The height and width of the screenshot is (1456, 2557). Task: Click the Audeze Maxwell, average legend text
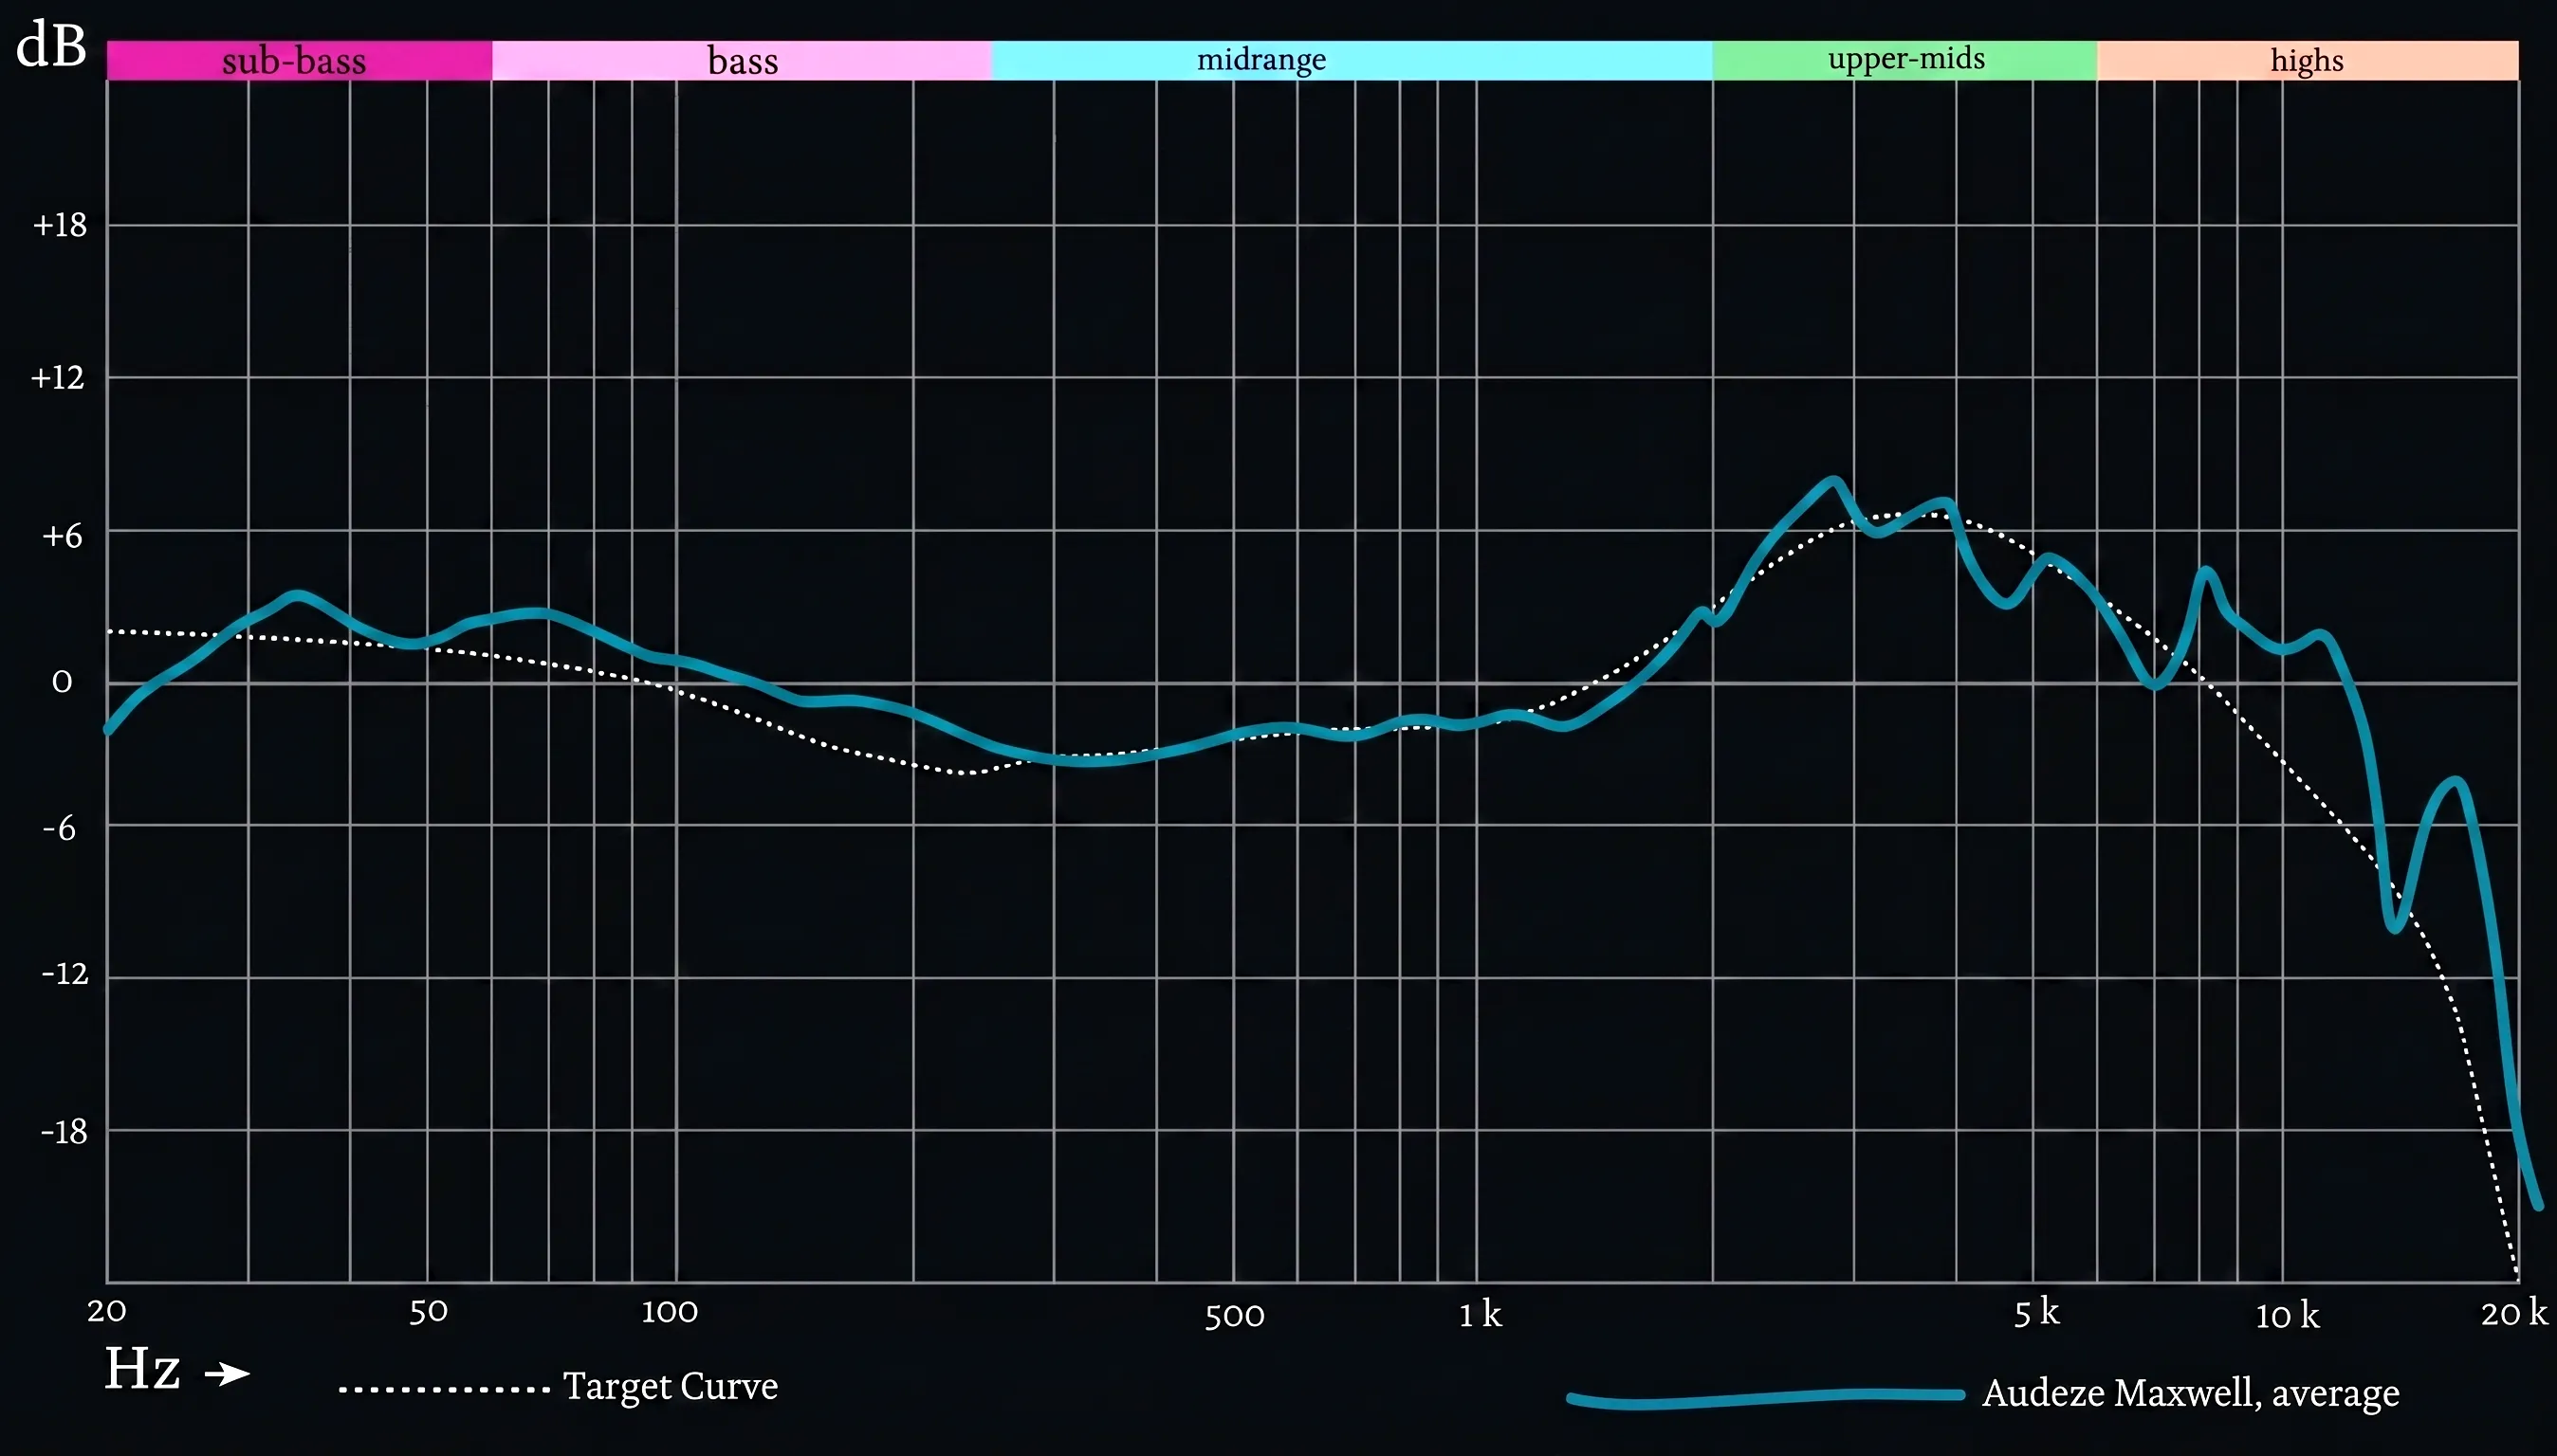point(2191,1393)
